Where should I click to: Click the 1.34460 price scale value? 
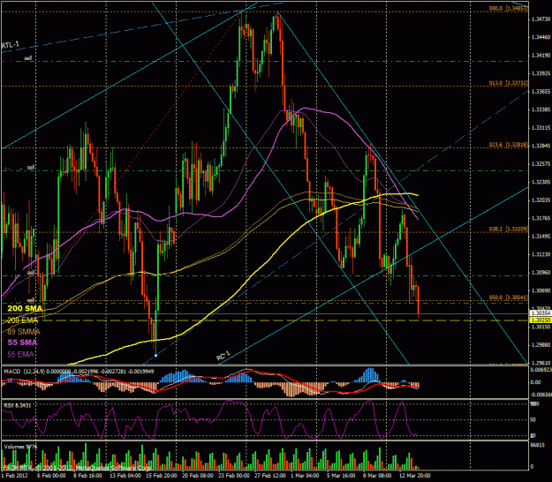[540, 37]
